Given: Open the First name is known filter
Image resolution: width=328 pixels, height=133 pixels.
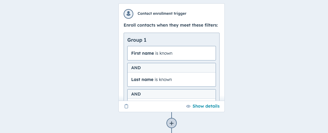Looking at the screenshot, I should coord(172,53).
